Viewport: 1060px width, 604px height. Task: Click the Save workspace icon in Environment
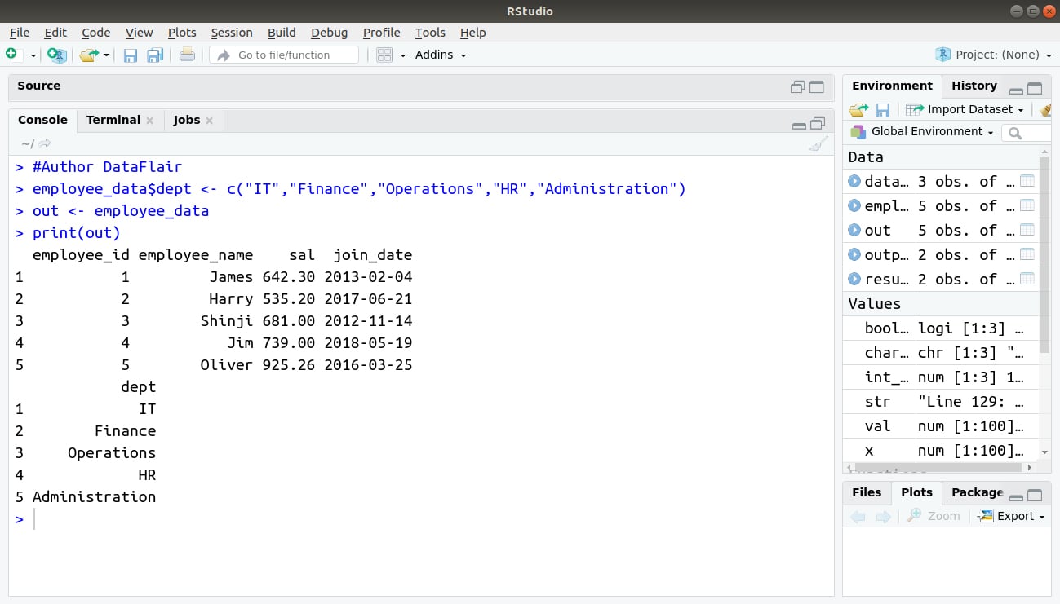(x=883, y=109)
